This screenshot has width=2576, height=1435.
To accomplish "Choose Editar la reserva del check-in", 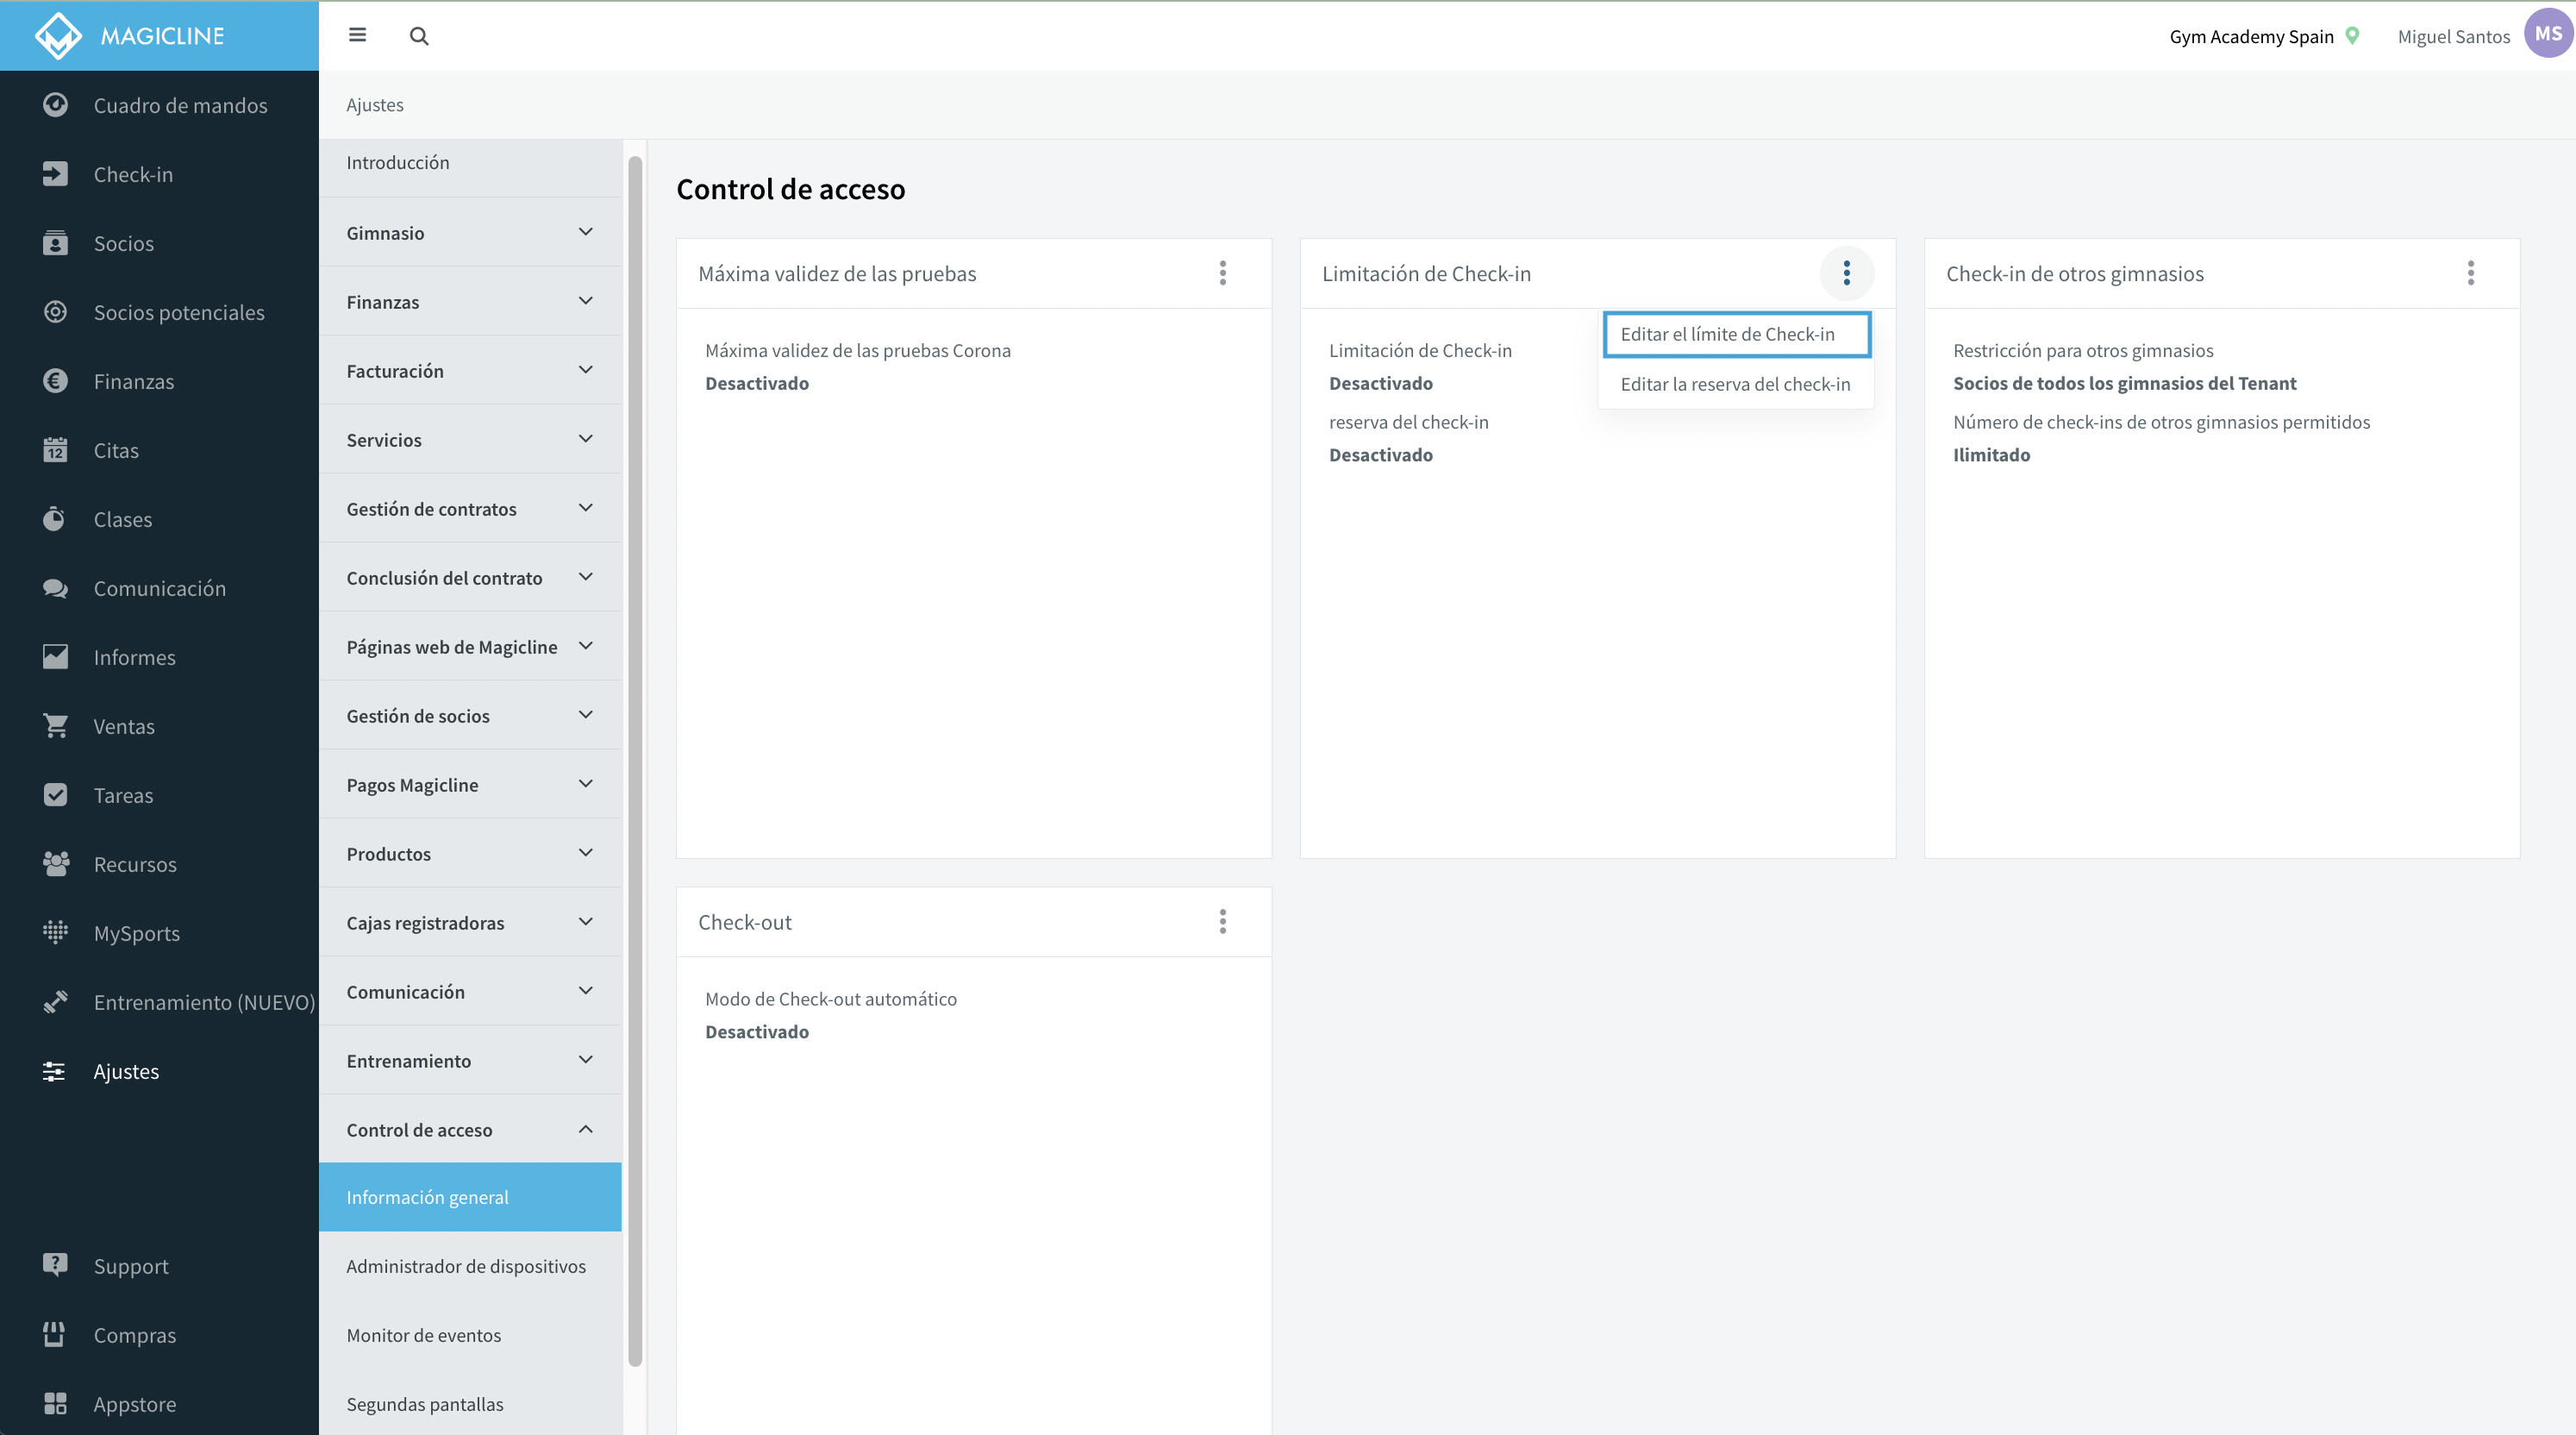I will click(1736, 384).
